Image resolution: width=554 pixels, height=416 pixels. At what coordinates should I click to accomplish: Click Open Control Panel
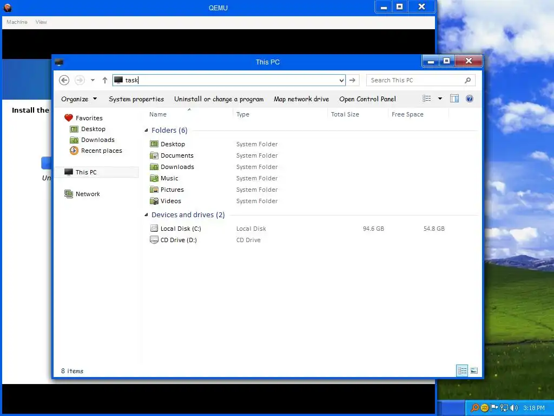tap(367, 99)
